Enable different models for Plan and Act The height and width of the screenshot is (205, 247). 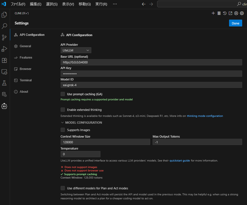click(x=63, y=188)
